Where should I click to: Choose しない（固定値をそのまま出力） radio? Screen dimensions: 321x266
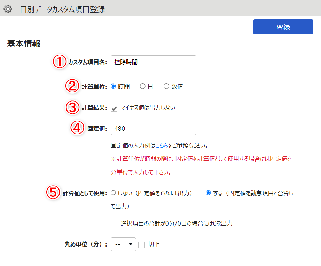113,193
